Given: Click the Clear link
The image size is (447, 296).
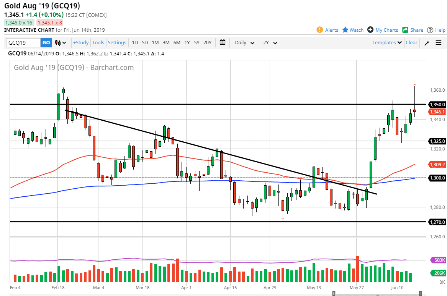Looking at the screenshot, I should [x=411, y=43].
